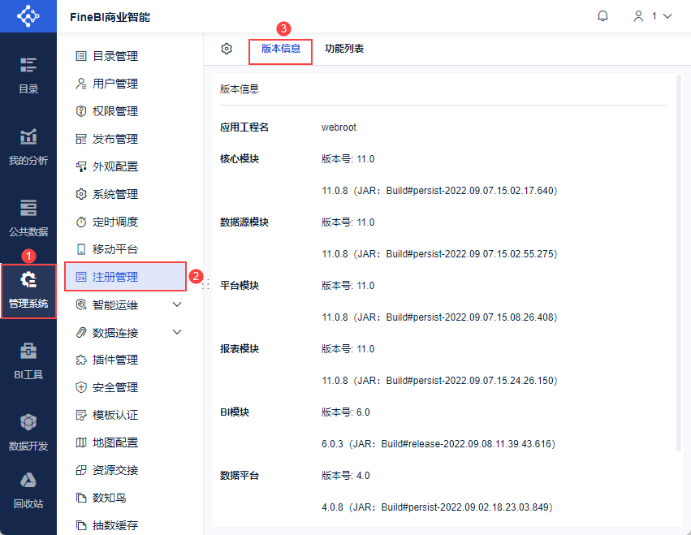Select 外观配置 text label
691x535 pixels.
point(115,166)
